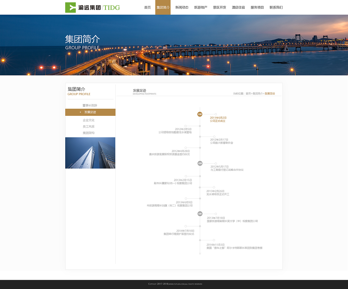Click the plus sign beside 发展足迹
This screenshot has height=289, width=348.
(80, 112)
